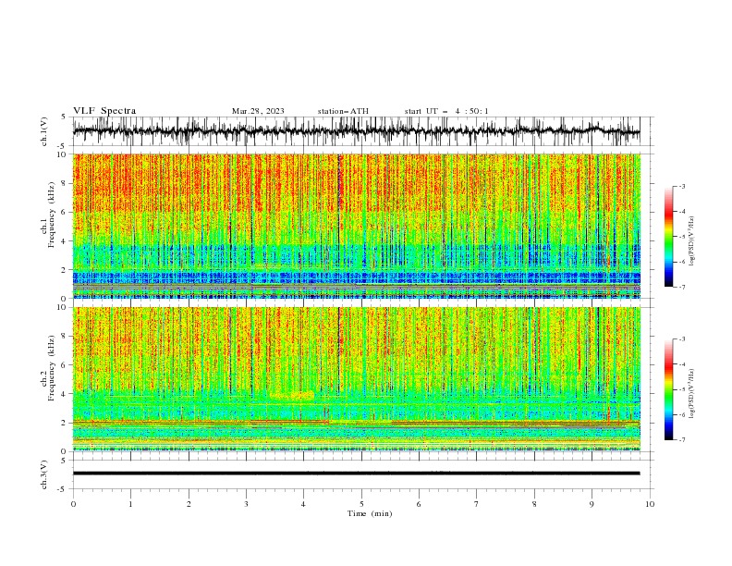Click time axis tick "5" at bottom
The width and height of the screenshot is (732, 566).
pyautogui.click(x=361, y=504)
